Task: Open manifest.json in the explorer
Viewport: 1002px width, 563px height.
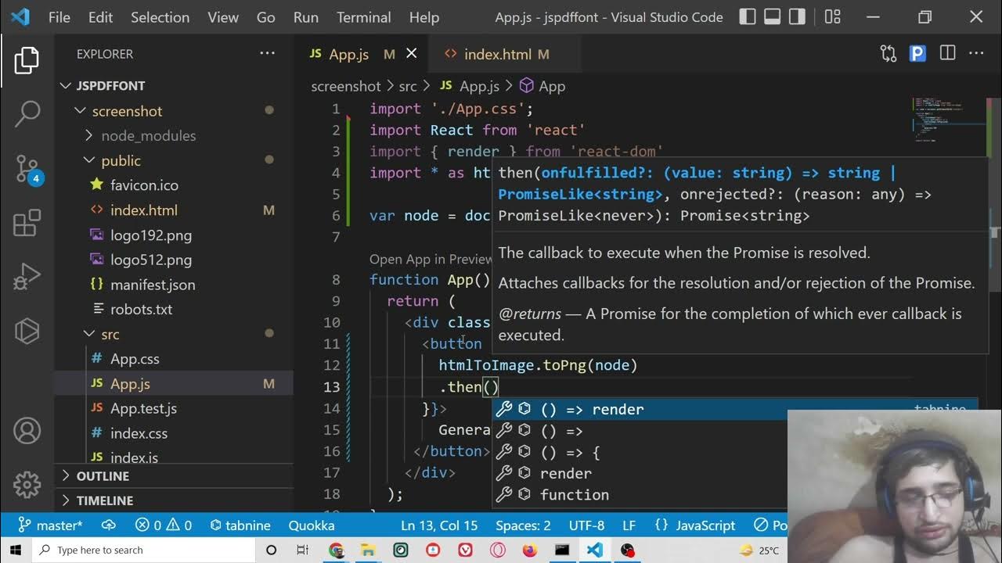Action: 153,285
